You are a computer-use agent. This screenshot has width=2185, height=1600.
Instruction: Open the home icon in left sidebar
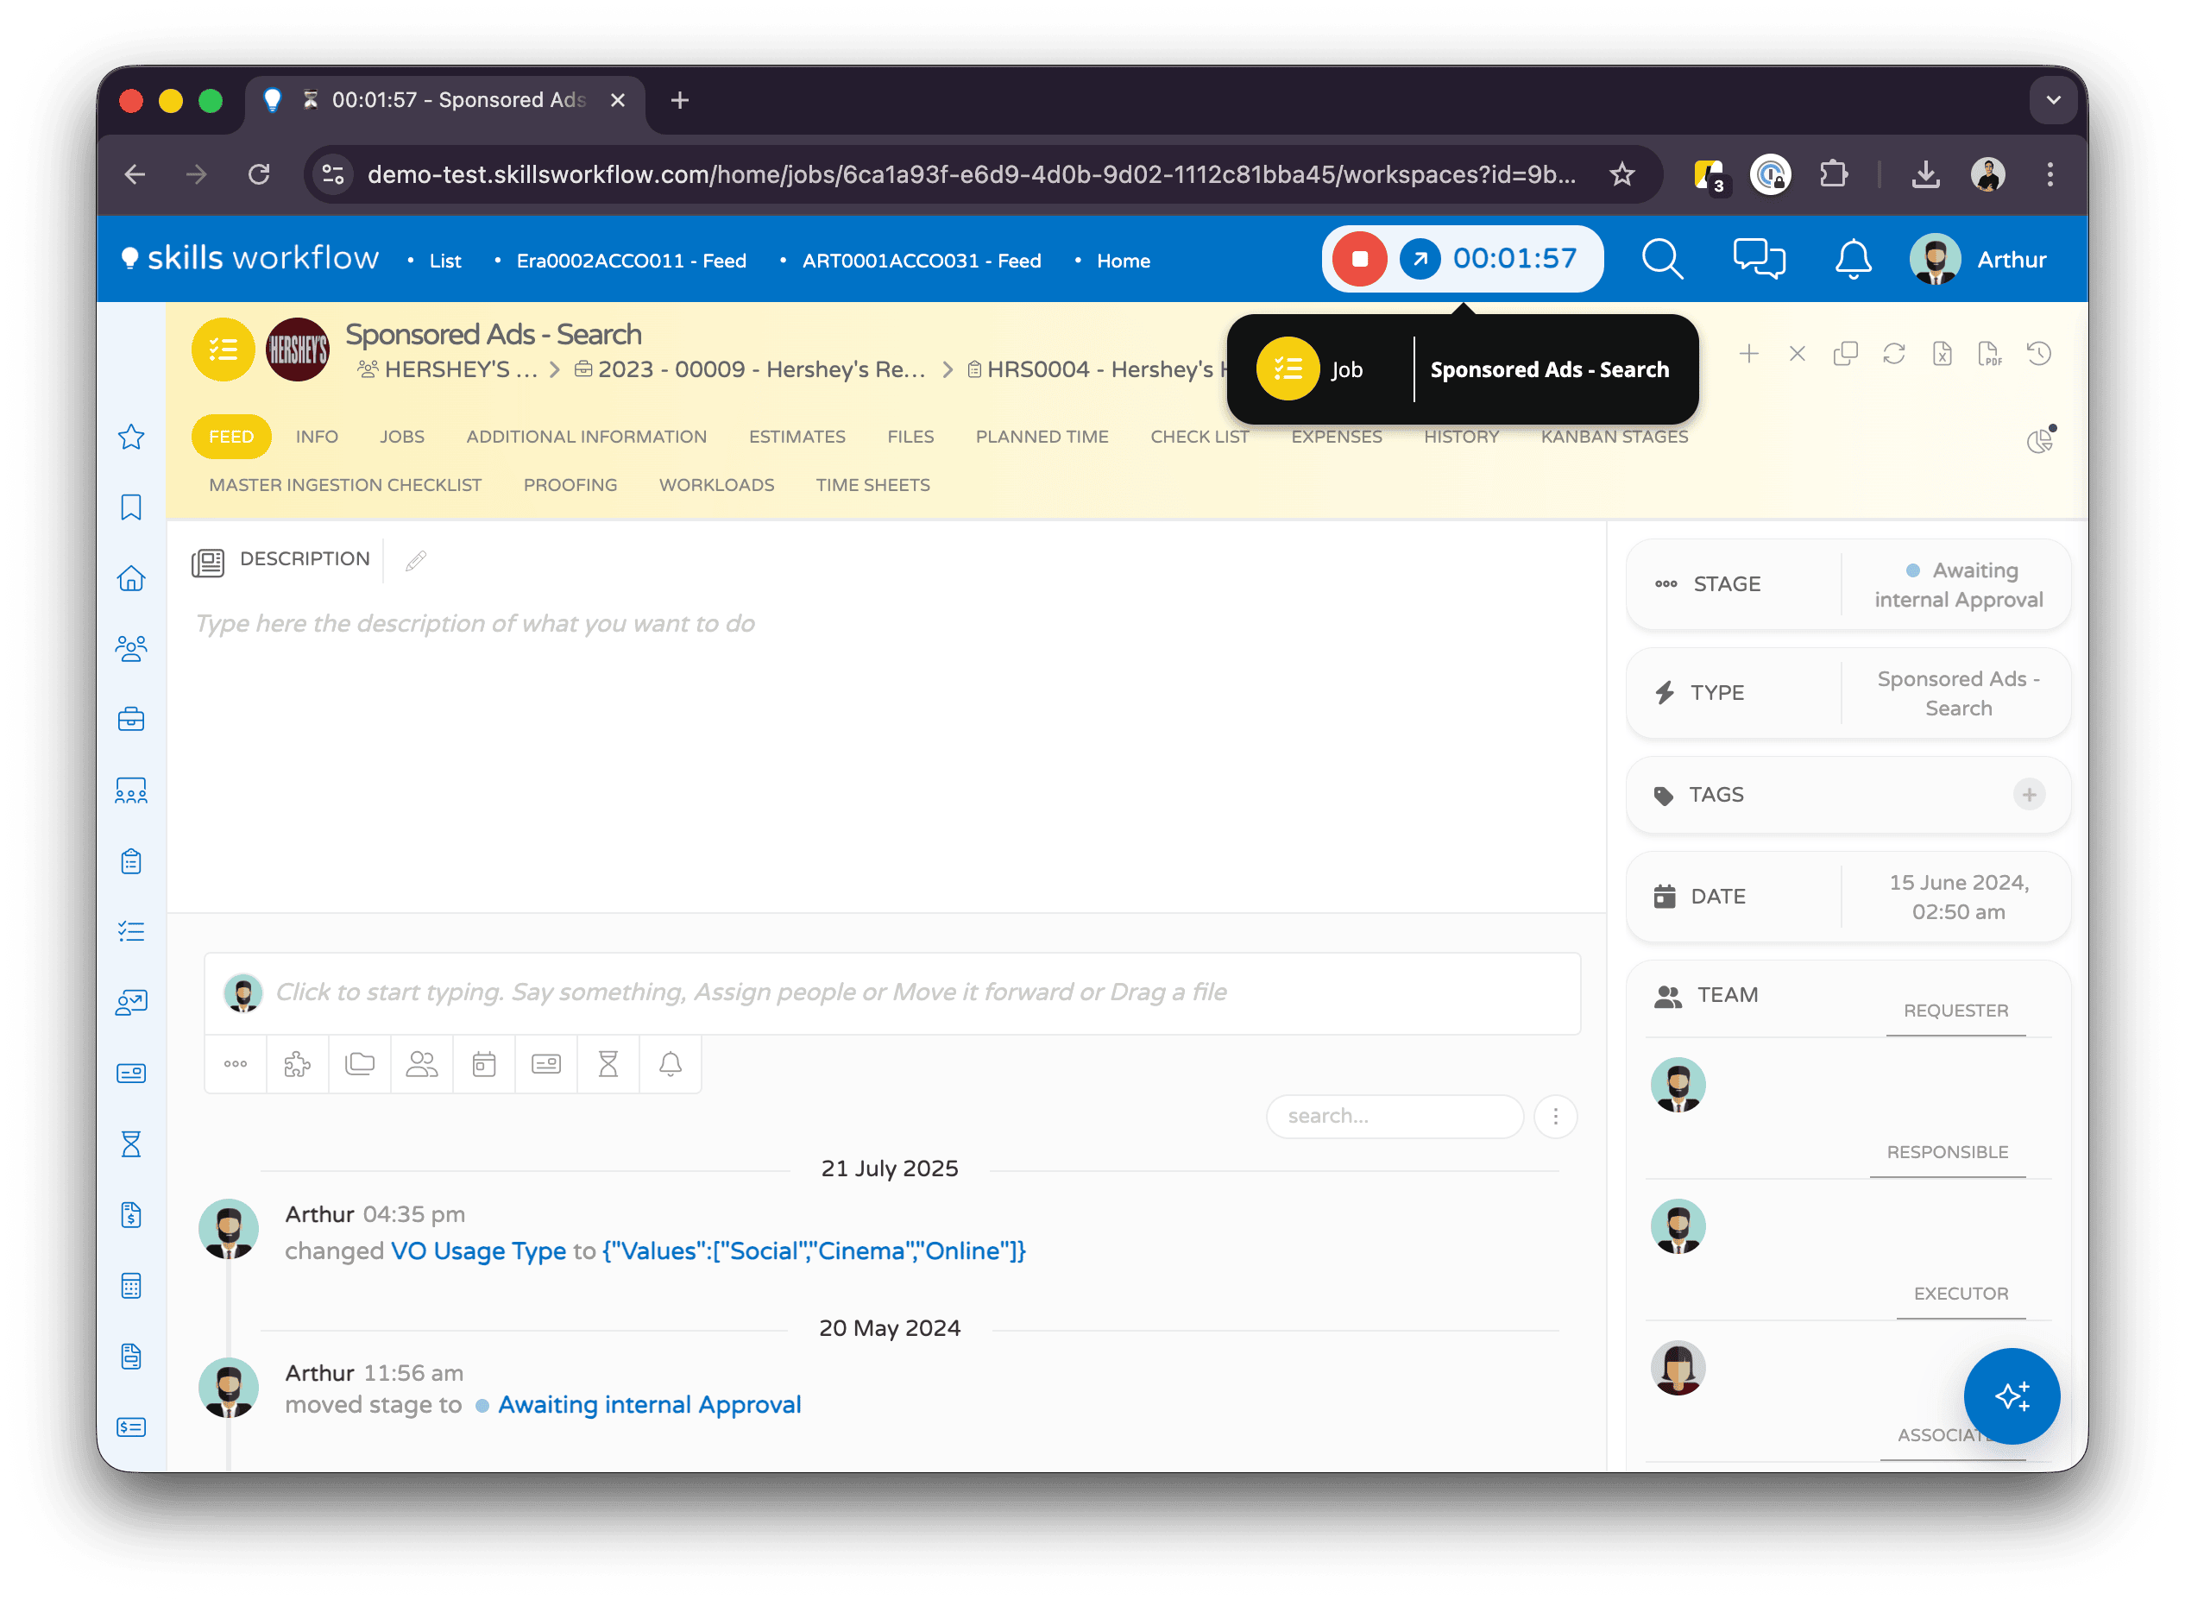(x=132, y=578)
